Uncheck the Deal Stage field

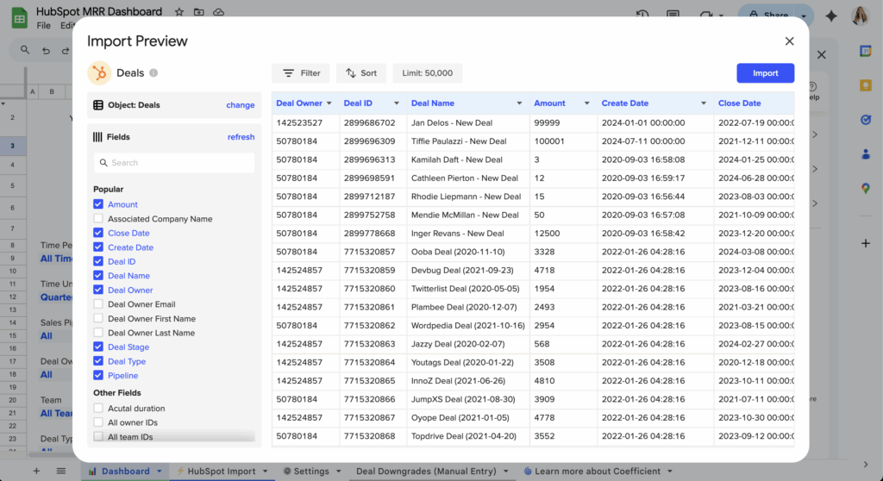pyautogui.click(x=98, y=347)
